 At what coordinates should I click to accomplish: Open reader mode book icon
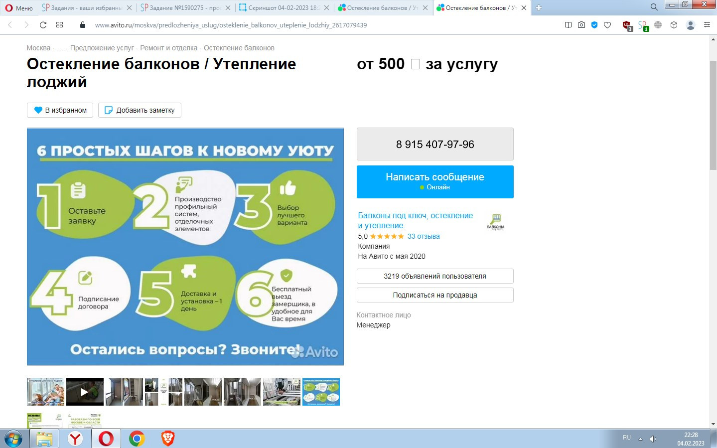click(x=568, y=25)
